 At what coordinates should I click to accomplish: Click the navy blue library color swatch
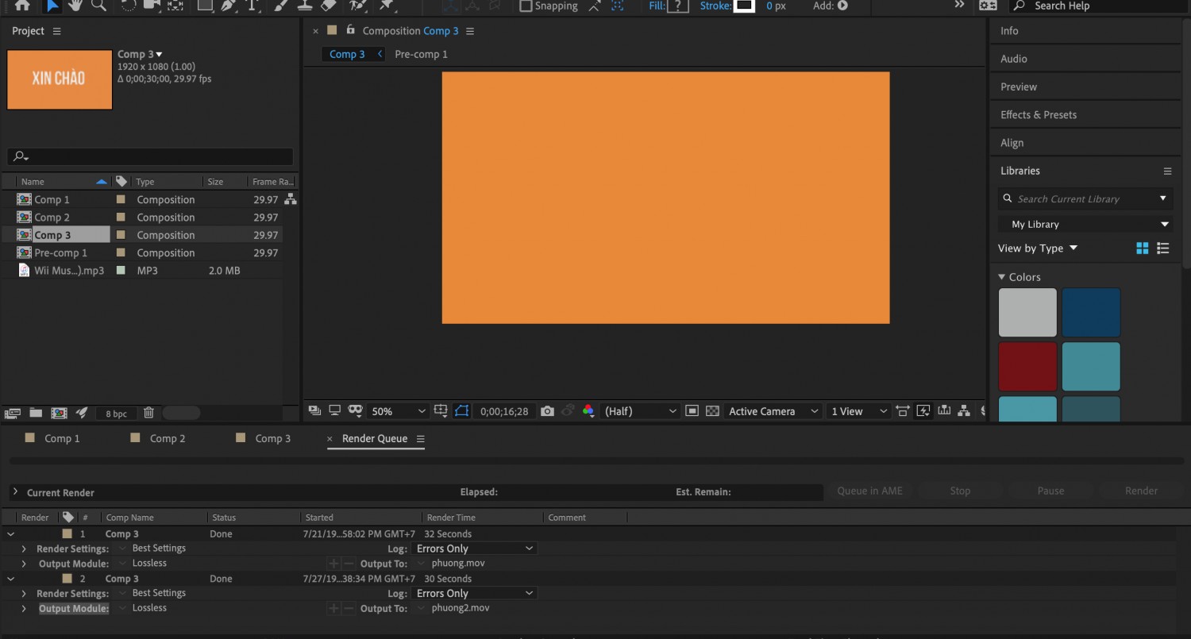(1091, 313)
